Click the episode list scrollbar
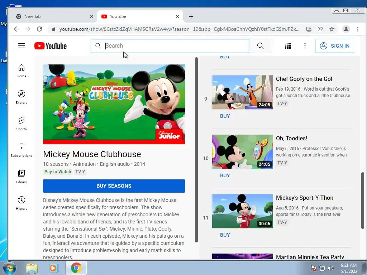 tap(196, 150)
